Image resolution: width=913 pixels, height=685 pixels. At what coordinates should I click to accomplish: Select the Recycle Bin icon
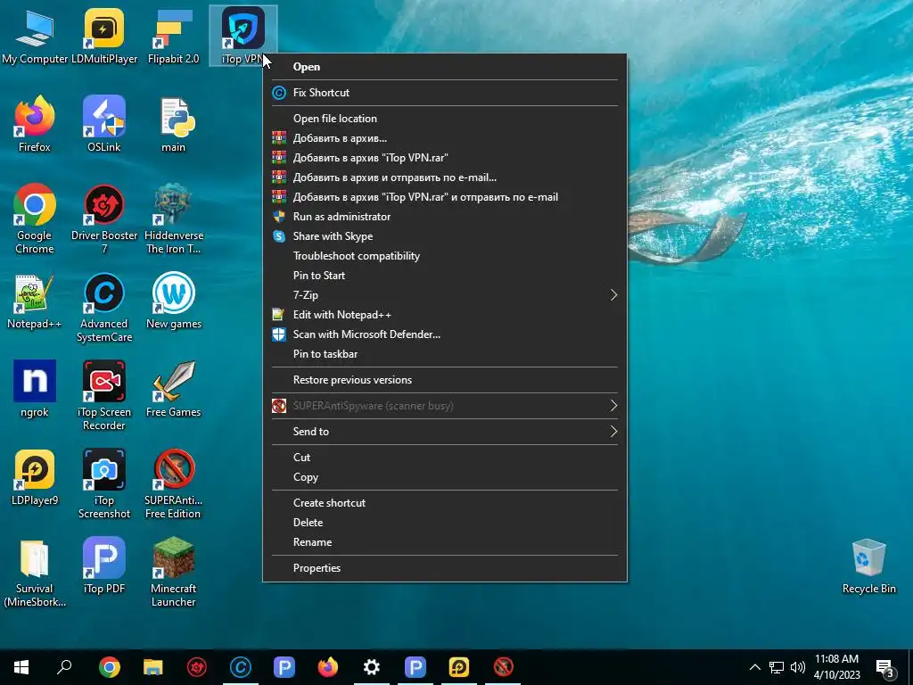click(868, 565)
